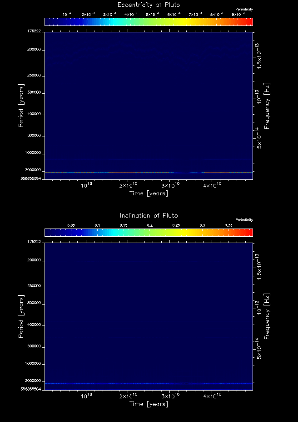Click "Time [years]" label under eccentricity plot

point(149,193)
